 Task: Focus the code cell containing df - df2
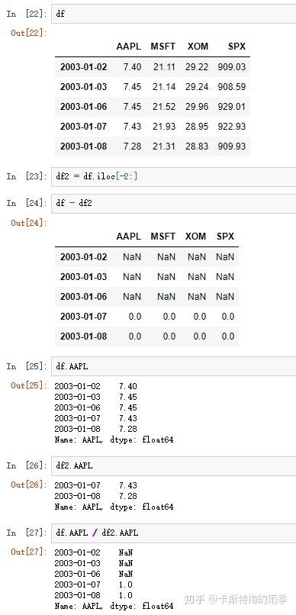[x=174, y=204]
